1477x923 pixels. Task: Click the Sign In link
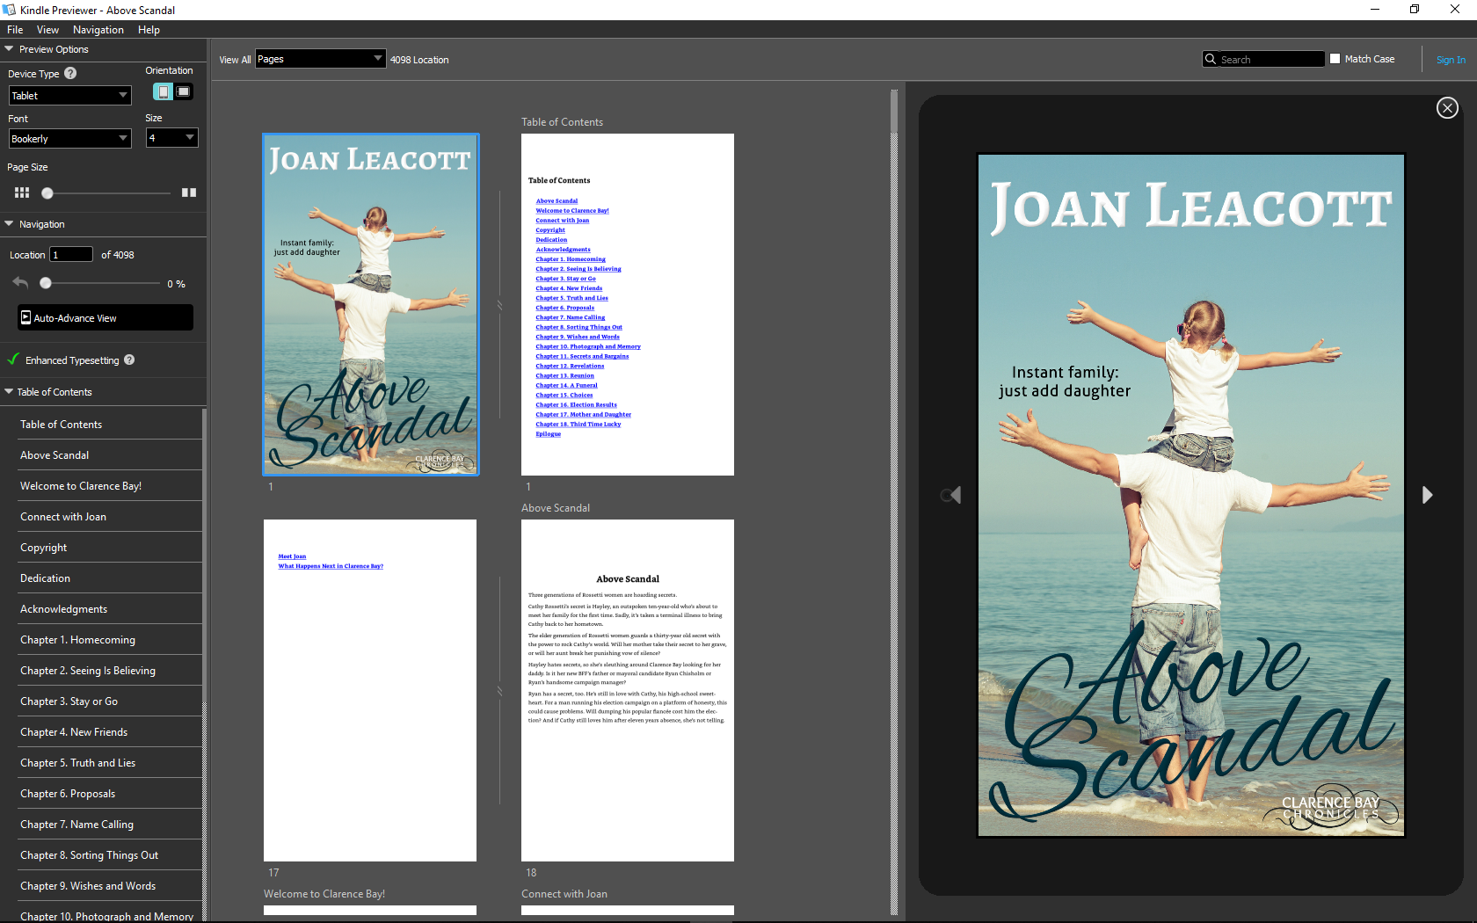[1451, 59]
